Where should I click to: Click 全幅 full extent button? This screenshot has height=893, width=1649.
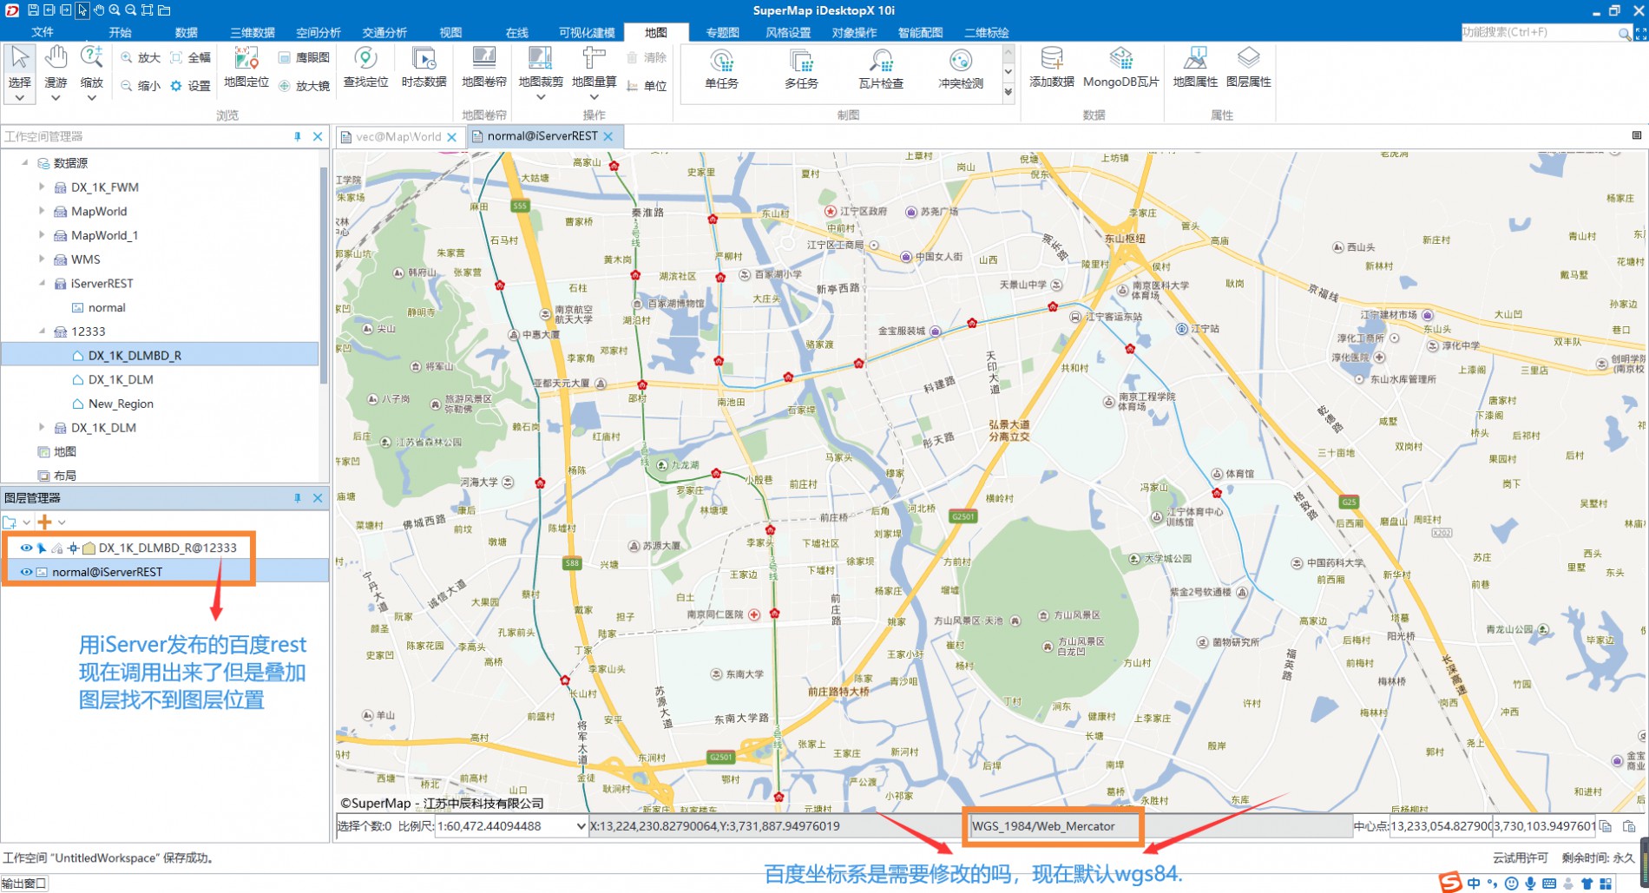coord(191,57)
